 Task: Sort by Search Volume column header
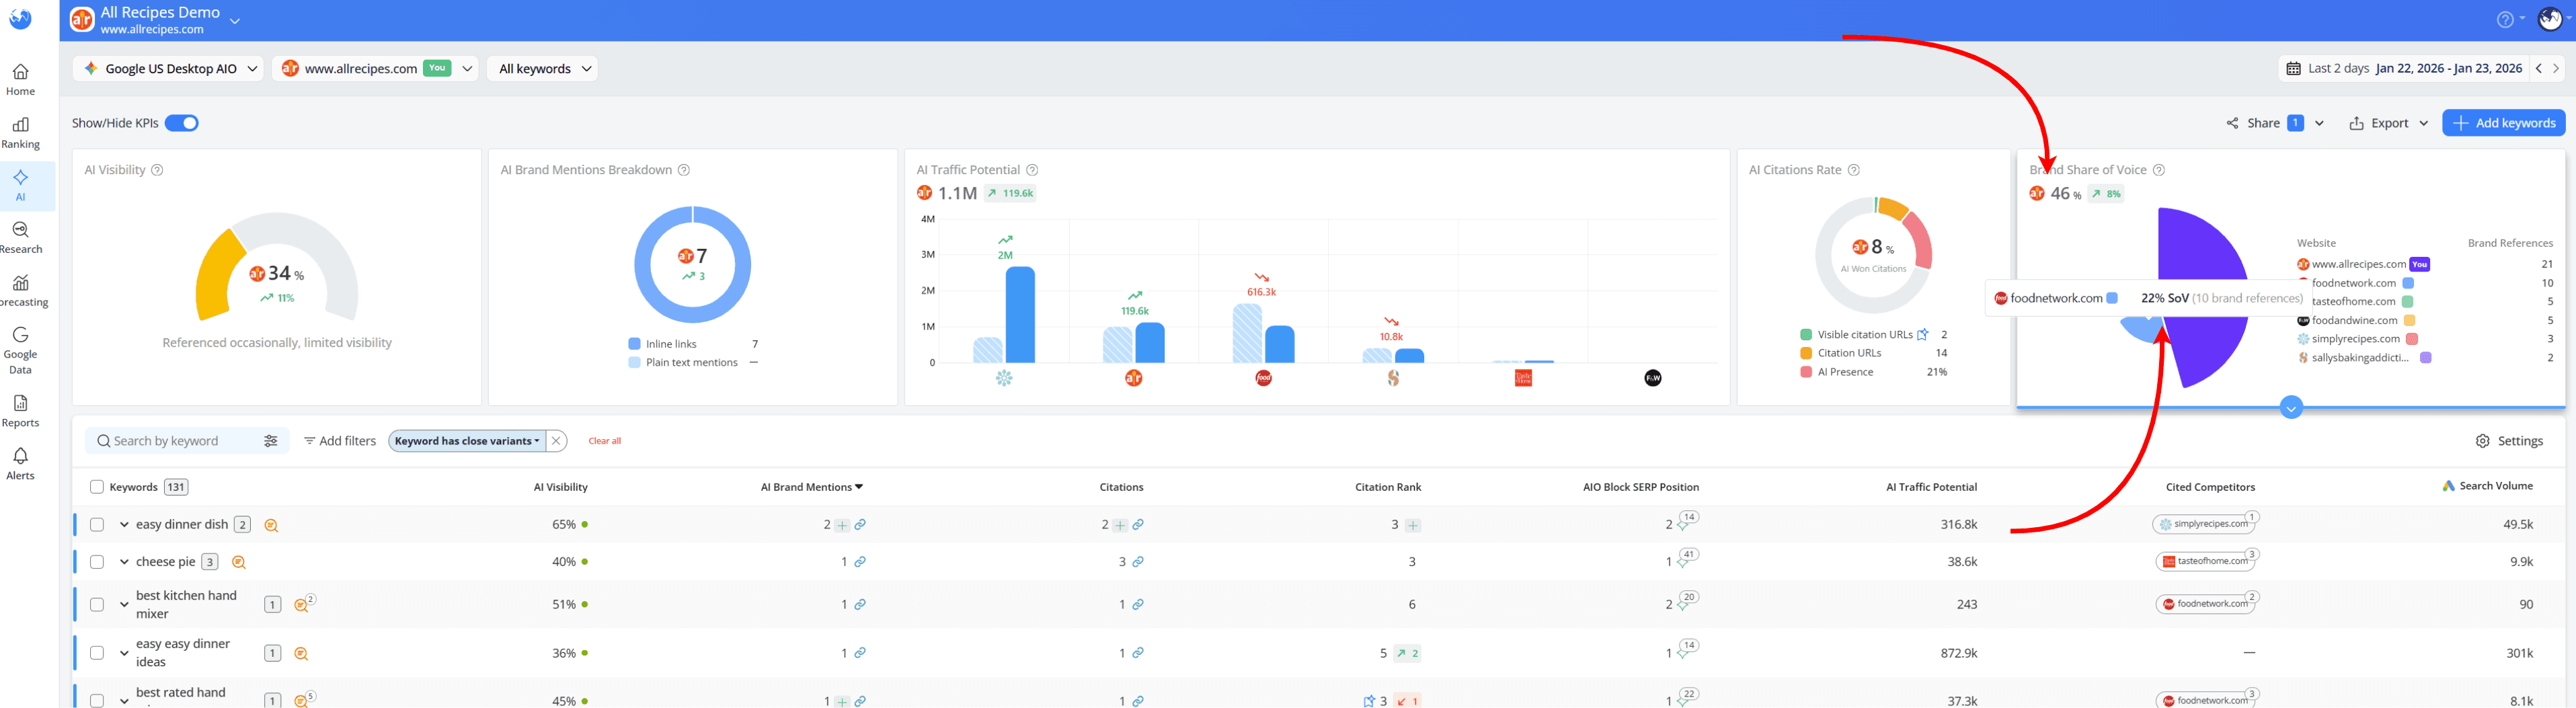click(x=2487, y=486)
